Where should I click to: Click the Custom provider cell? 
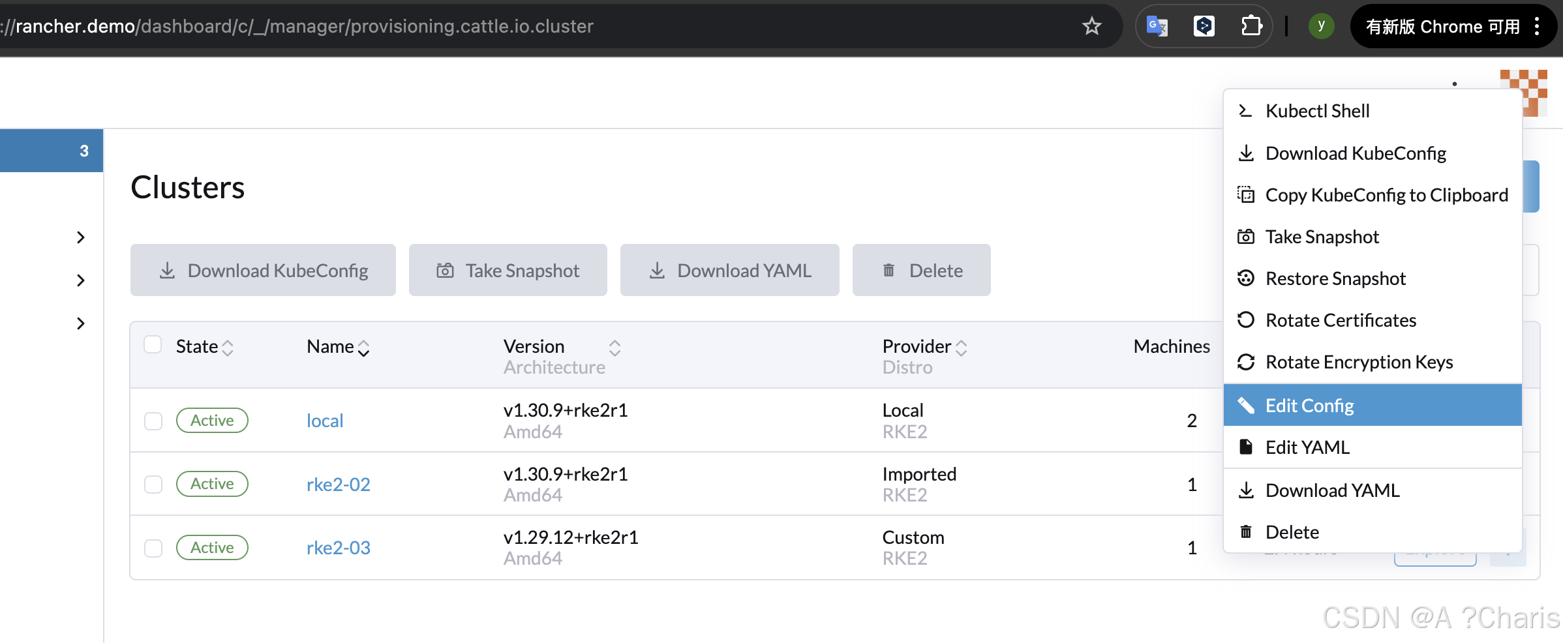pyautogui.click(x=913, y=537)
